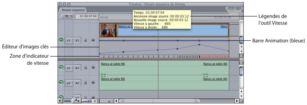307x105 pixels.
Task: Toggle audio controls speaker button at bottom left
Action: [60, 101]
